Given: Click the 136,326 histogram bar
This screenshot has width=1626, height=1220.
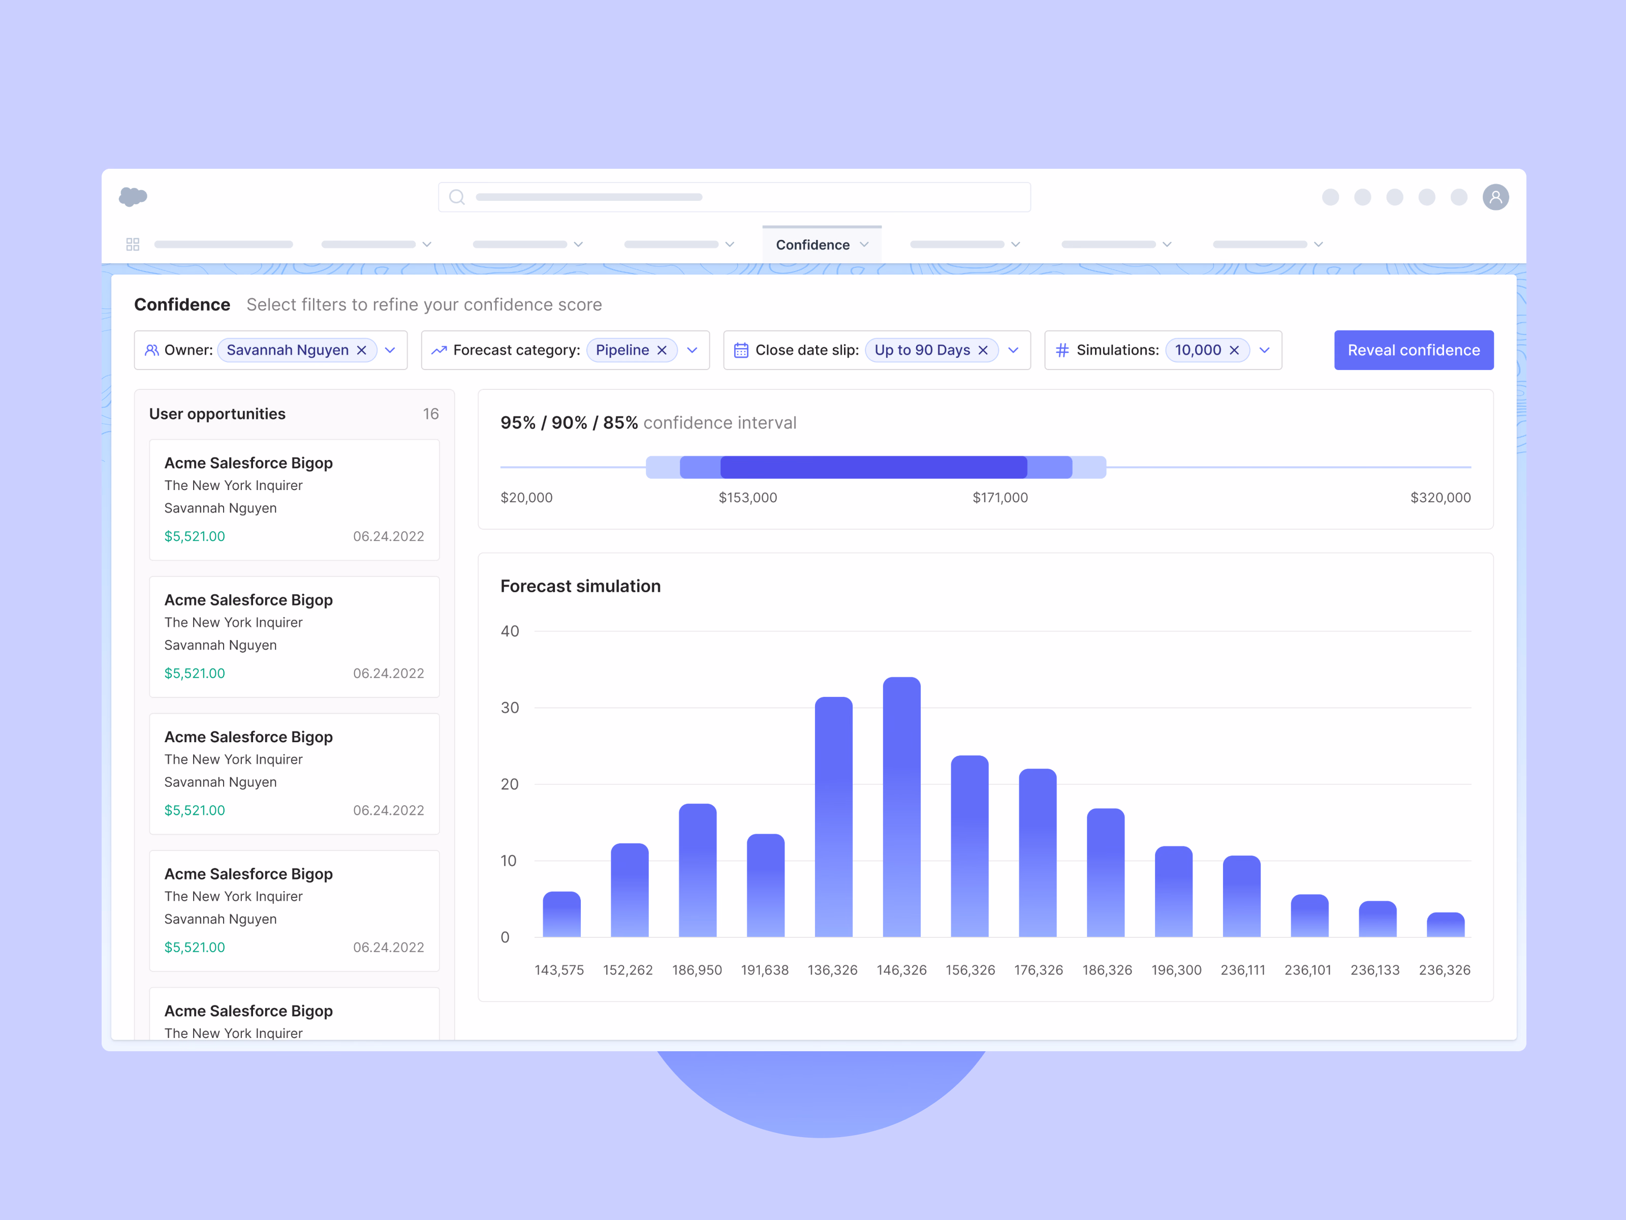Looking at the screenshot, I should coord(834,816).
